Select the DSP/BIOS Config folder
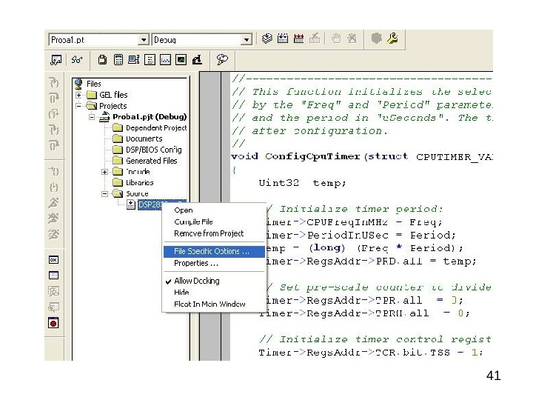The width and height of the screenshot is (533, 400). tap(153, 150)
